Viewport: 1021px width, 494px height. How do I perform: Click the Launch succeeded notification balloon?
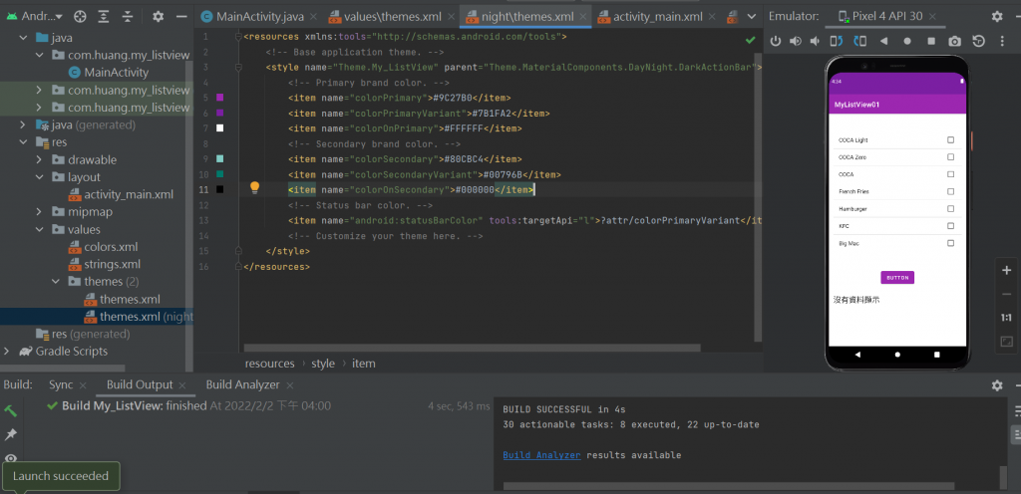pos(61,476)
